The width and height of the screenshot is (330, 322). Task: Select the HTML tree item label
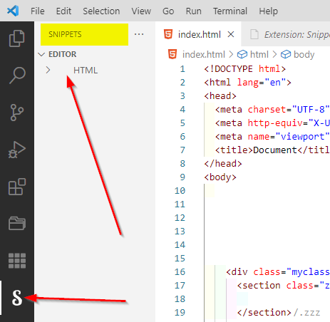click(86, 71)
